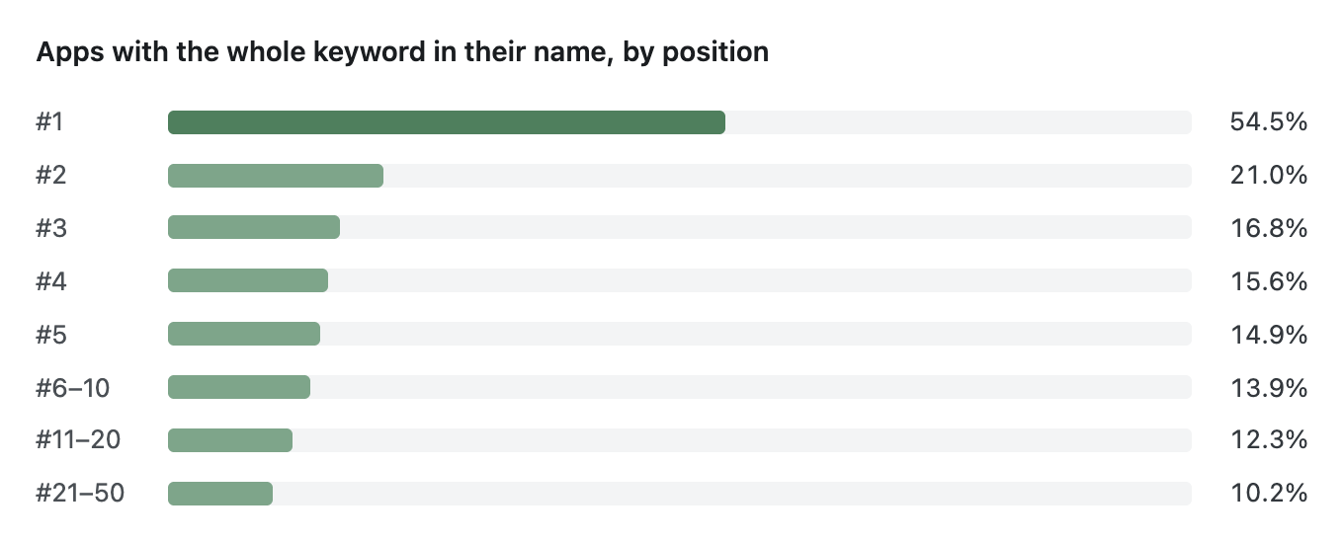The height and width of the screenshot is (543, 1344).
Task: Click the 15.6% value label
Action: coord(1269,281)
